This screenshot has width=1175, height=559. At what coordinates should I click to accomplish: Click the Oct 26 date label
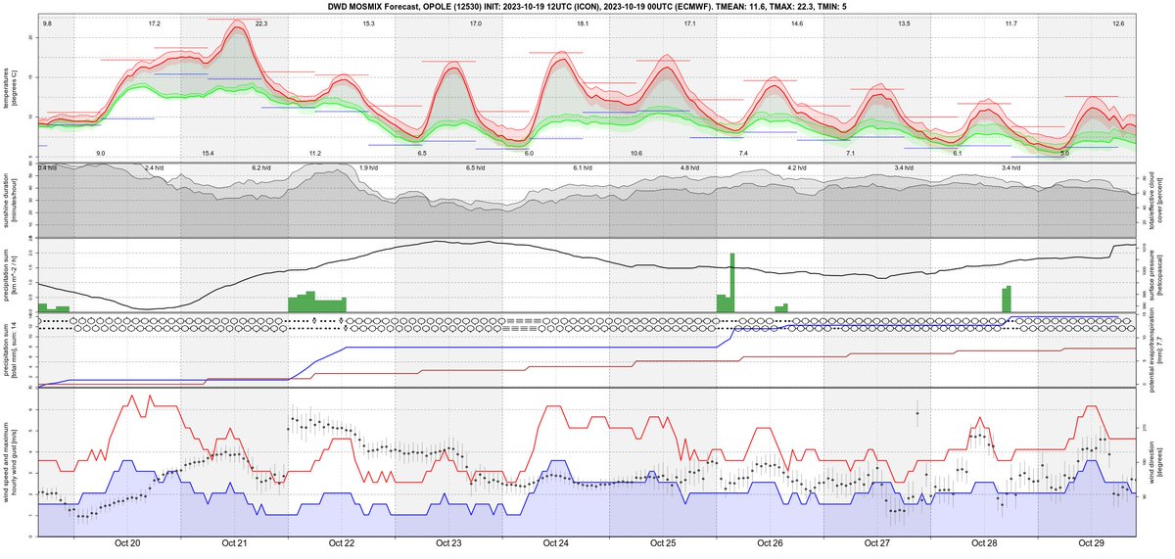click(x=771, y=542)
